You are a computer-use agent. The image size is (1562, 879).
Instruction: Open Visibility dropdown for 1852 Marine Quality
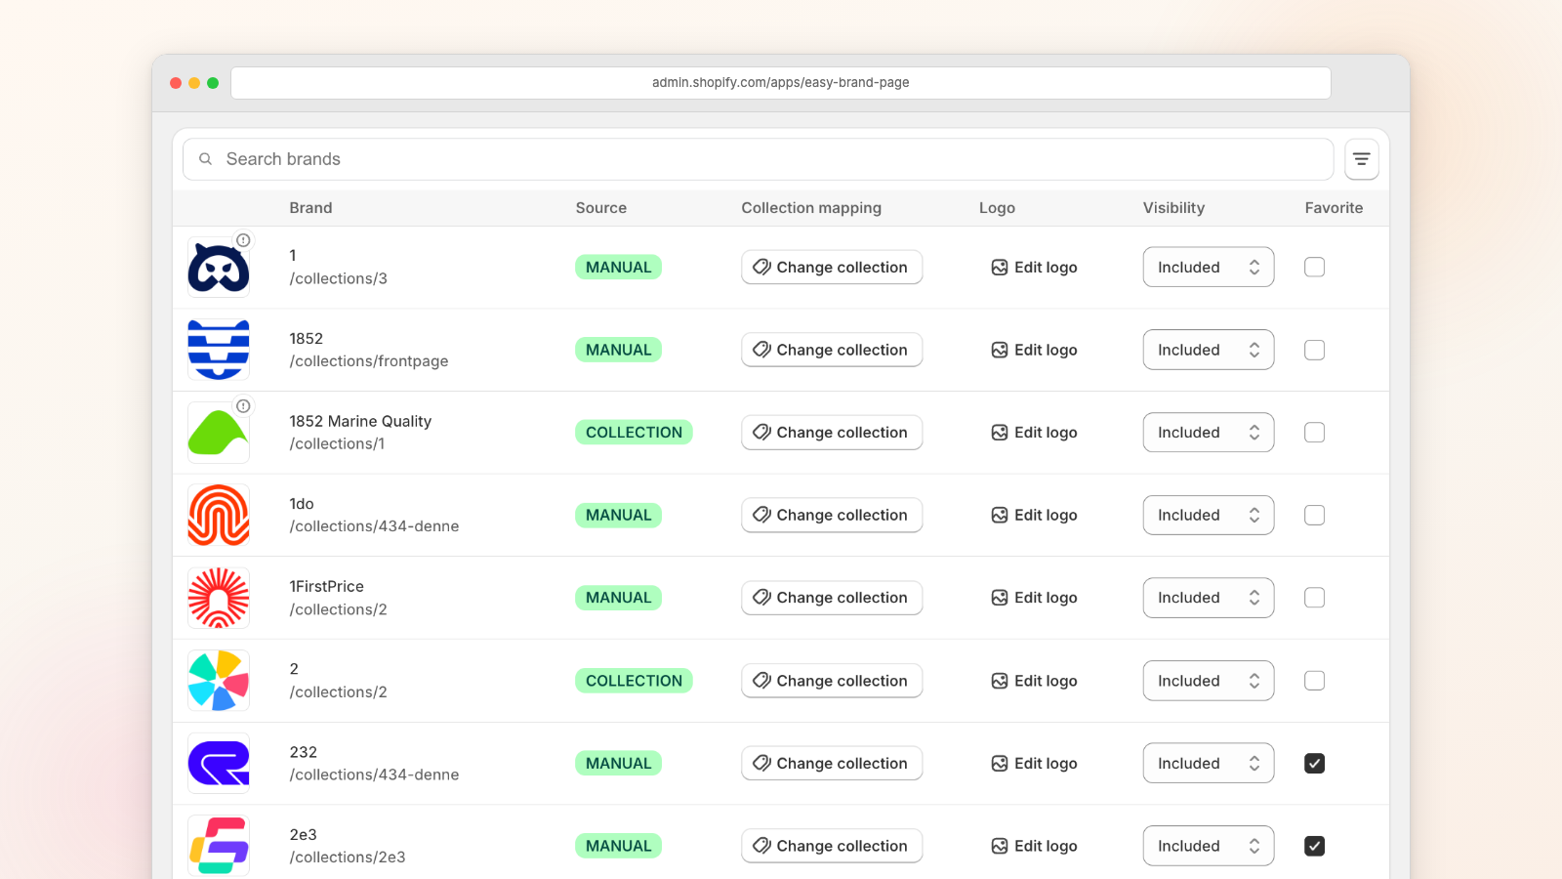1209,433
